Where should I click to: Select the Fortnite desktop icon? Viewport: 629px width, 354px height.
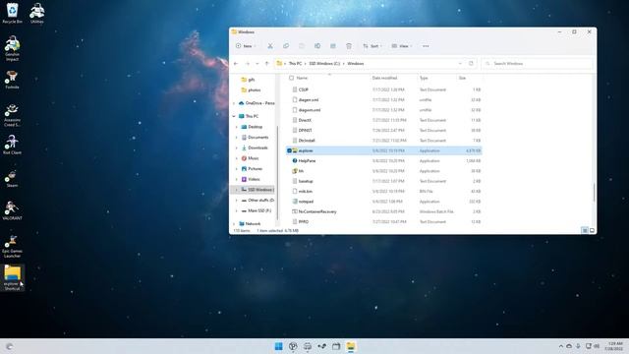[x=12, y=80]
